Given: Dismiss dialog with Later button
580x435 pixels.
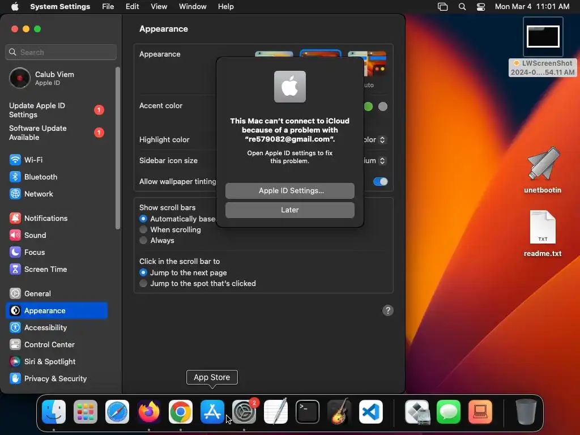Looking at the screenshot, I should click(x=290, y=210).
